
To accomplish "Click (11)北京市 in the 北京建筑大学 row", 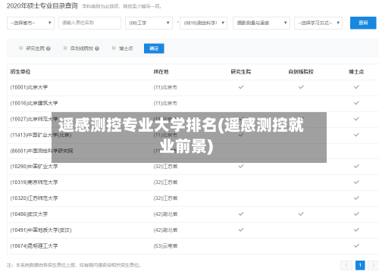I will [x=165, y=103].
